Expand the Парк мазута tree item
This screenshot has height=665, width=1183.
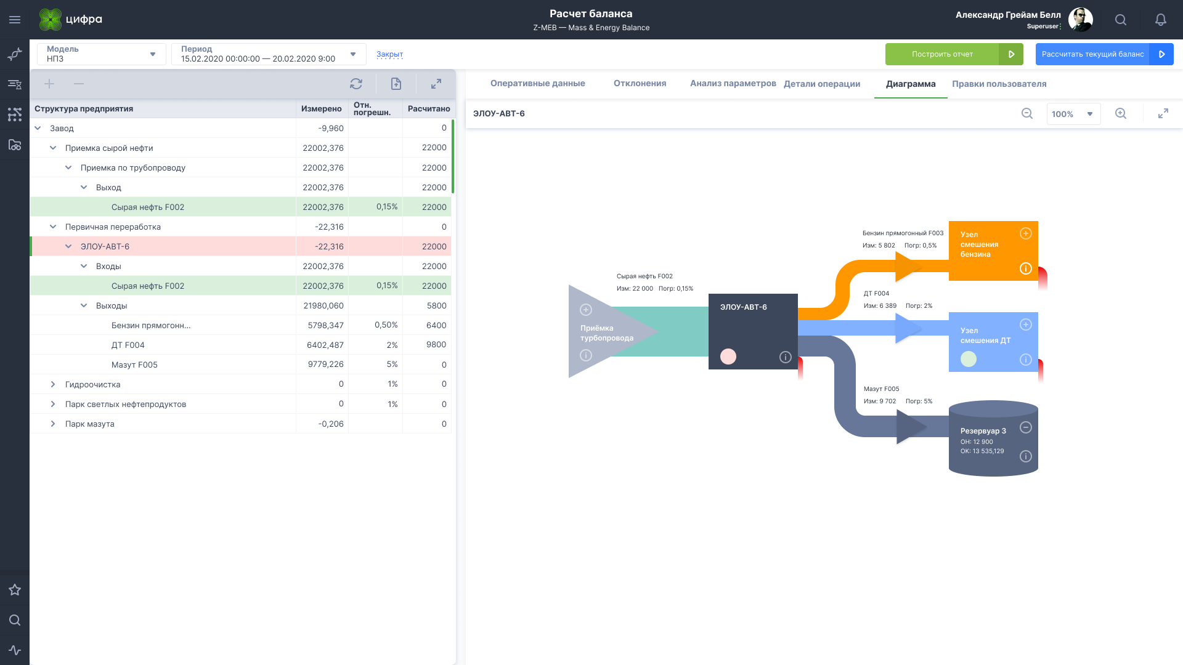click(53, 423)
